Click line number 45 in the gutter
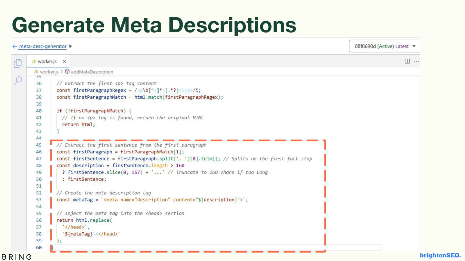465x261 pixels. pos(39,145)
